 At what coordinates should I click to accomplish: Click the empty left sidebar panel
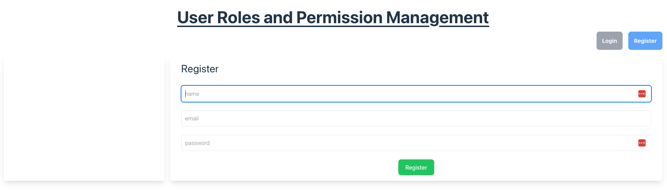tap(84, 119)
